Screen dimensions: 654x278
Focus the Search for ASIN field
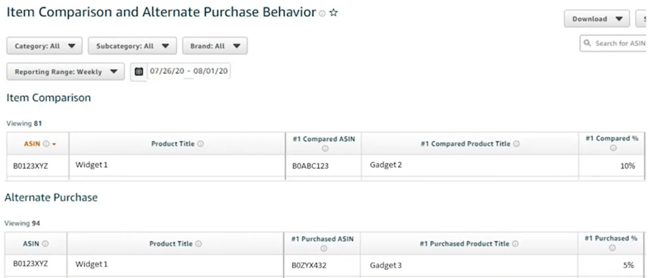613,43
